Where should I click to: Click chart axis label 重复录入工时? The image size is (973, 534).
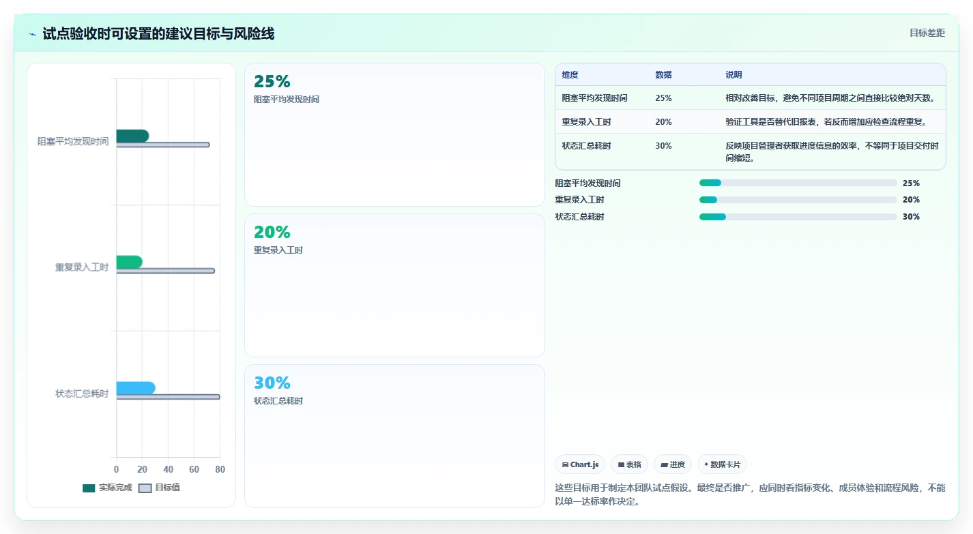pos(82,267)
